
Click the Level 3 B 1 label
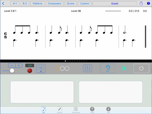[x=10, y=11]
